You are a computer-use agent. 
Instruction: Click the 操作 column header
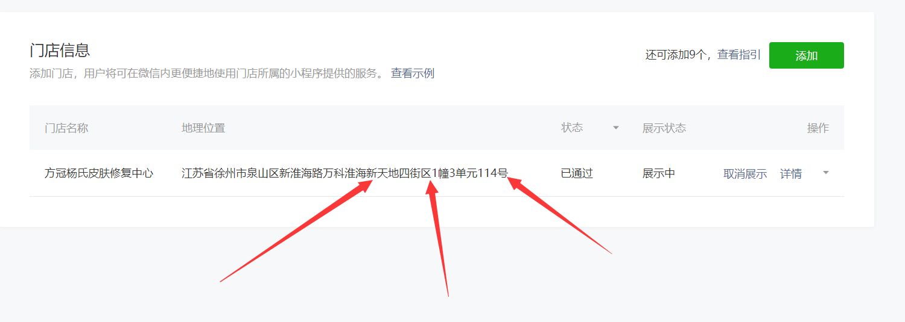(x=818, y=128)
